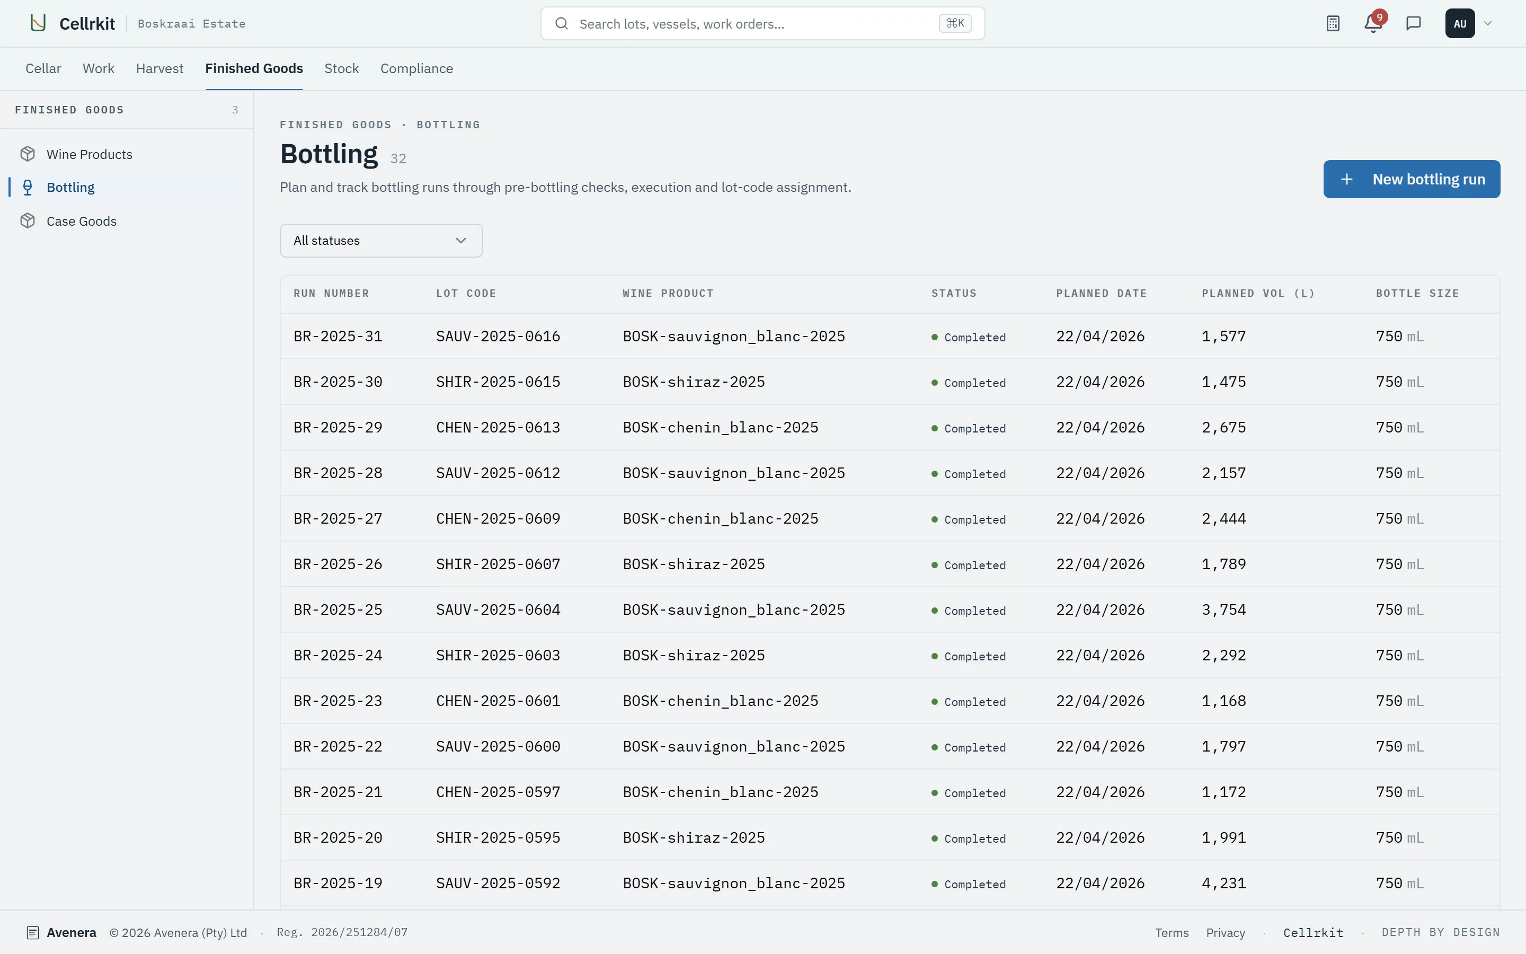Click the Cellrkit footer link
Viewport: 1526px width, 954px height.
1313,933
